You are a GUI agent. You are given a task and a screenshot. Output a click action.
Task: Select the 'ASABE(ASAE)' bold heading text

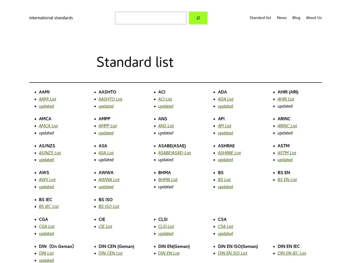(x=172, y=146)
